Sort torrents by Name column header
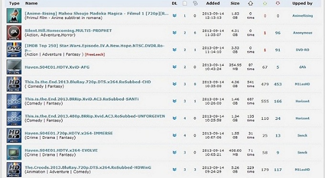325x178 pixels. 32,3
